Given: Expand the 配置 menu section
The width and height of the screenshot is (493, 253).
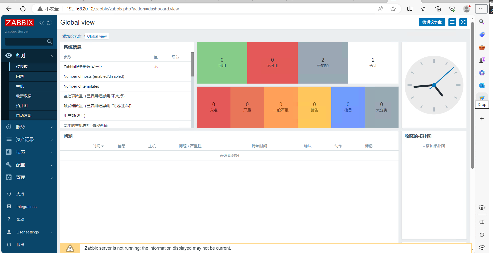Looking at the screenshot, I should (x=52, y=165).
